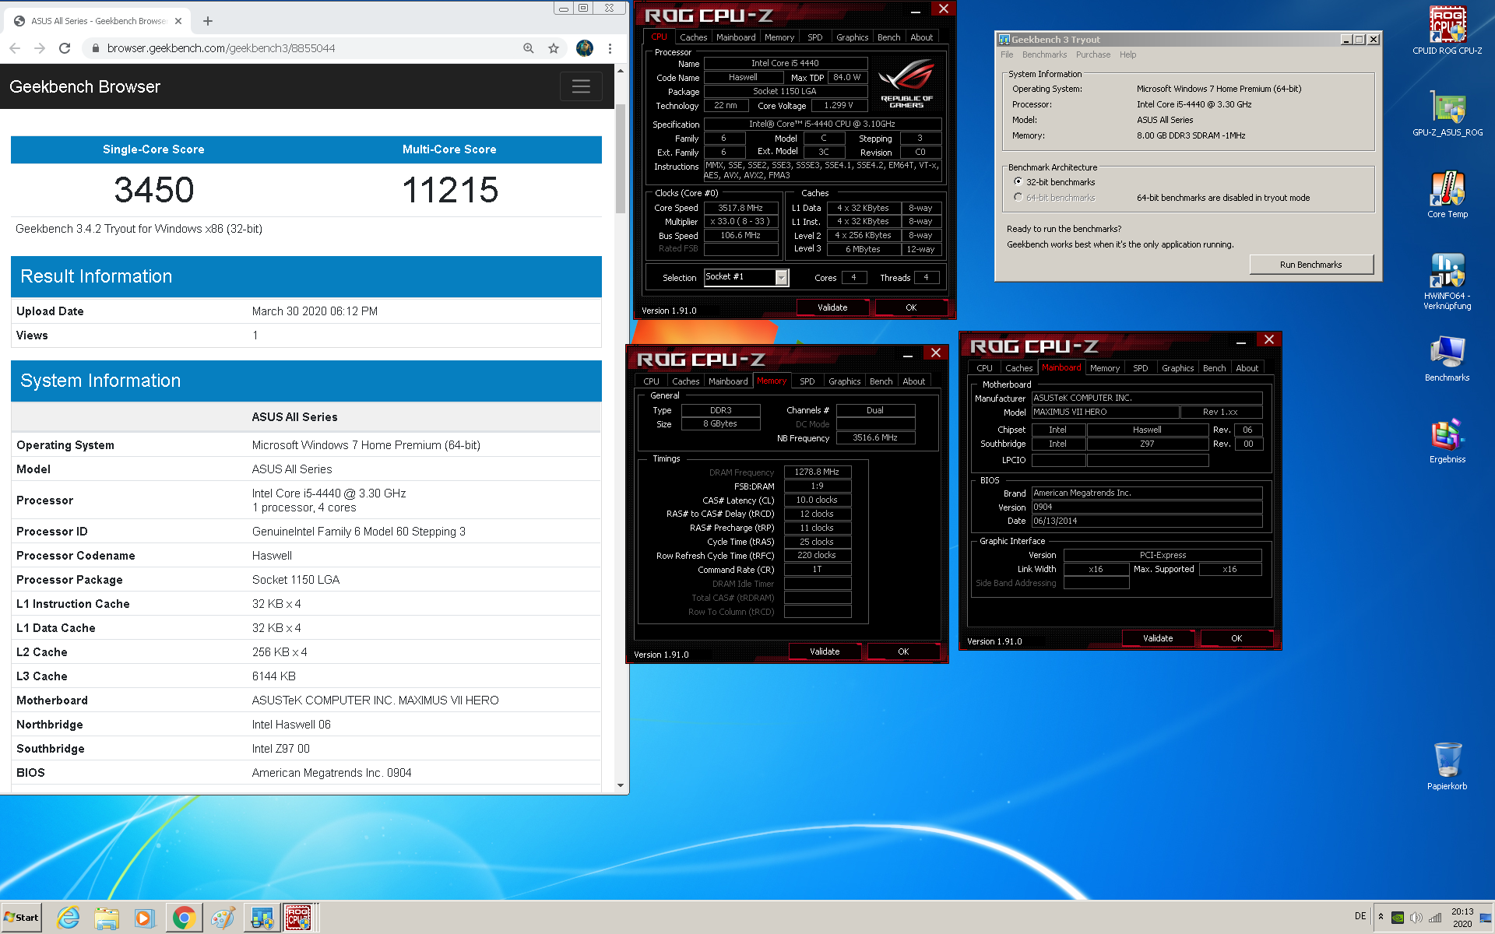Click Validate in CPU tab window
This screenshot has height=934, width=1495.
pos(832,307)
